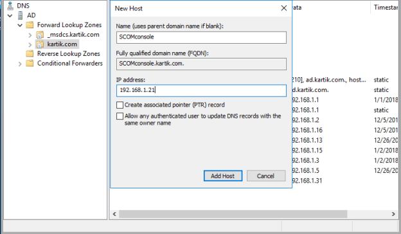The image size is (401, 234).
Task: Collapse the AD server node
Action: point(10,15)
